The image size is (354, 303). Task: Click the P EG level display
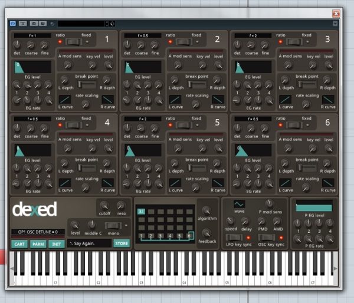314,206
